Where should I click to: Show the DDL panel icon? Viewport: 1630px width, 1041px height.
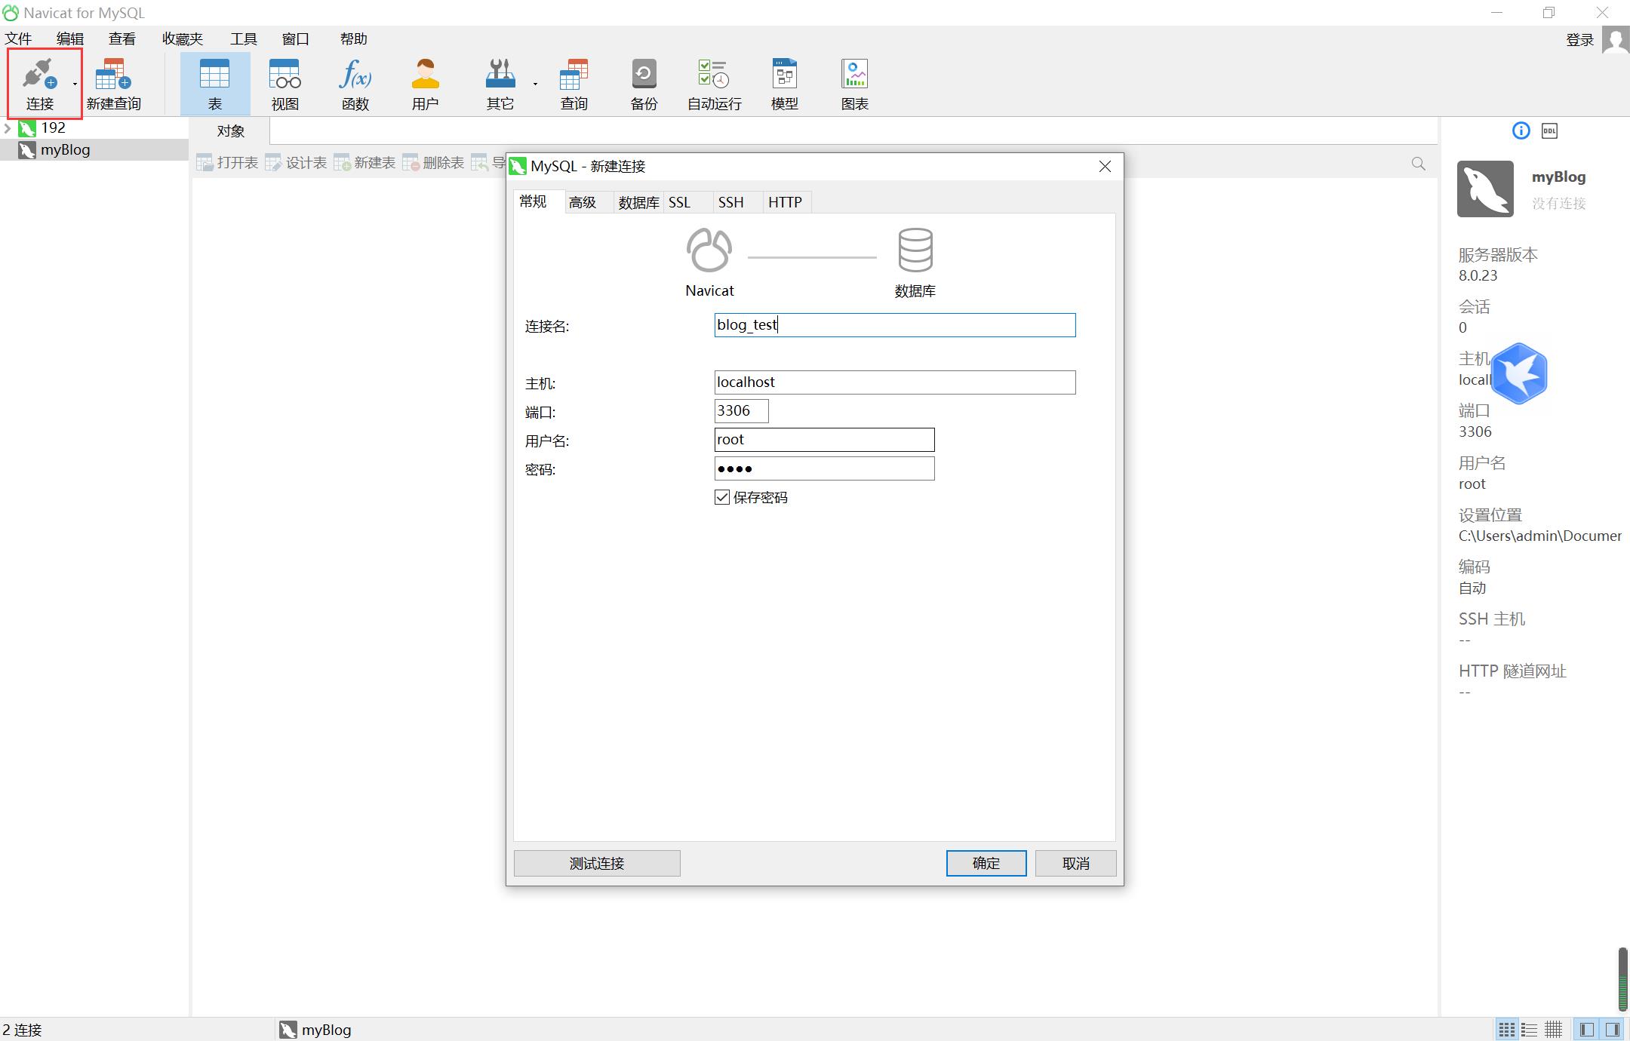(x=1549, y=131)
